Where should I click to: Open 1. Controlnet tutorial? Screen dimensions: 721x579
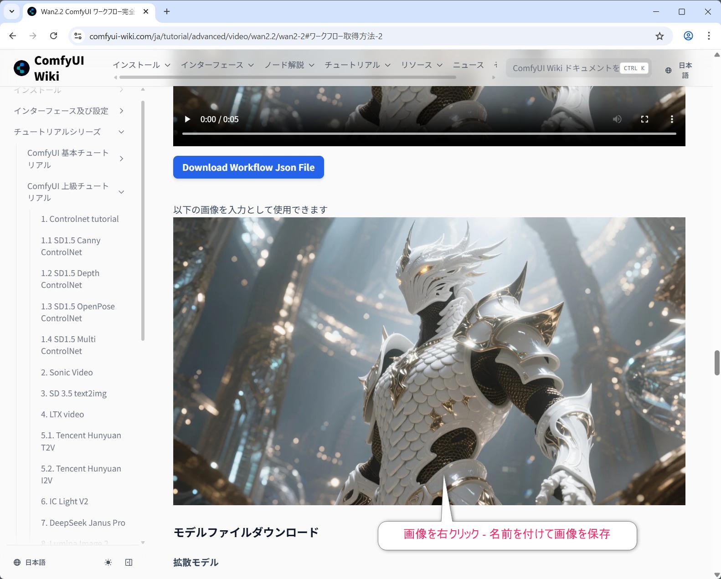(x=80, y=219)
